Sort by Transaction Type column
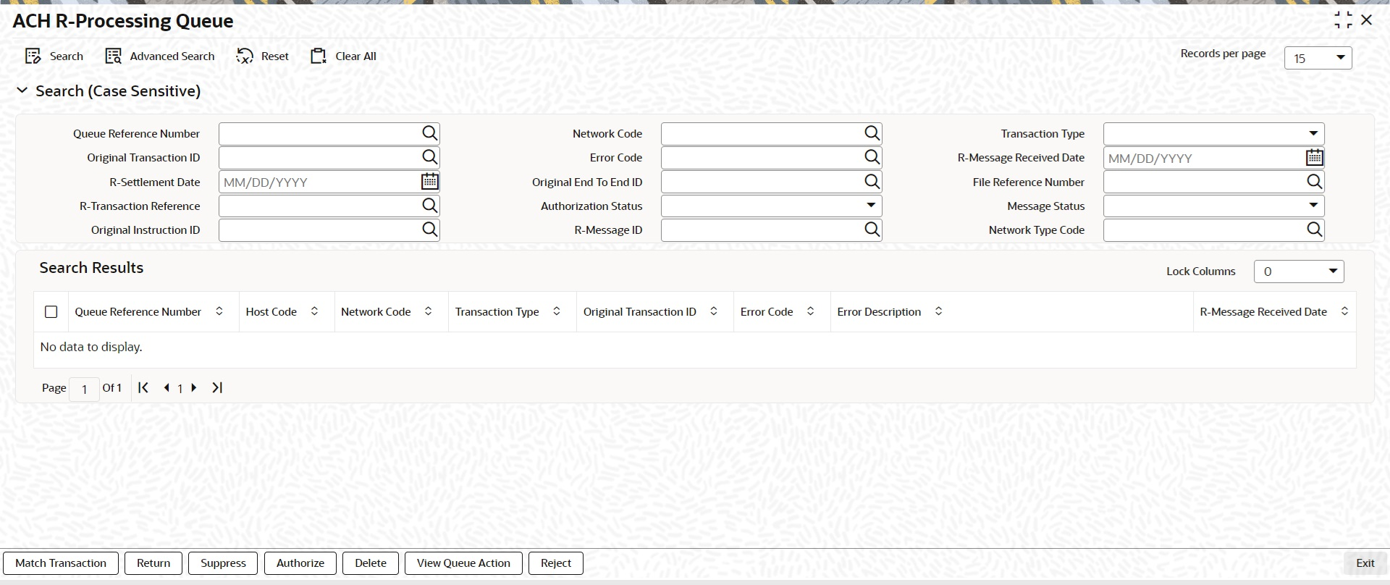The height and width of the screenshot is (585, 1390). 556,311
